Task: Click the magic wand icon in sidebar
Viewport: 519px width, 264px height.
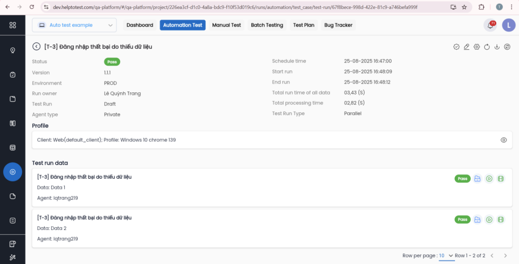Action: pos(12,257)
